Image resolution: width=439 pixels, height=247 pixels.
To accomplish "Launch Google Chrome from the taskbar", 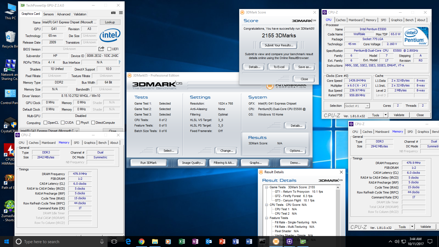I will pyautogui.click(x=142, y=242).
